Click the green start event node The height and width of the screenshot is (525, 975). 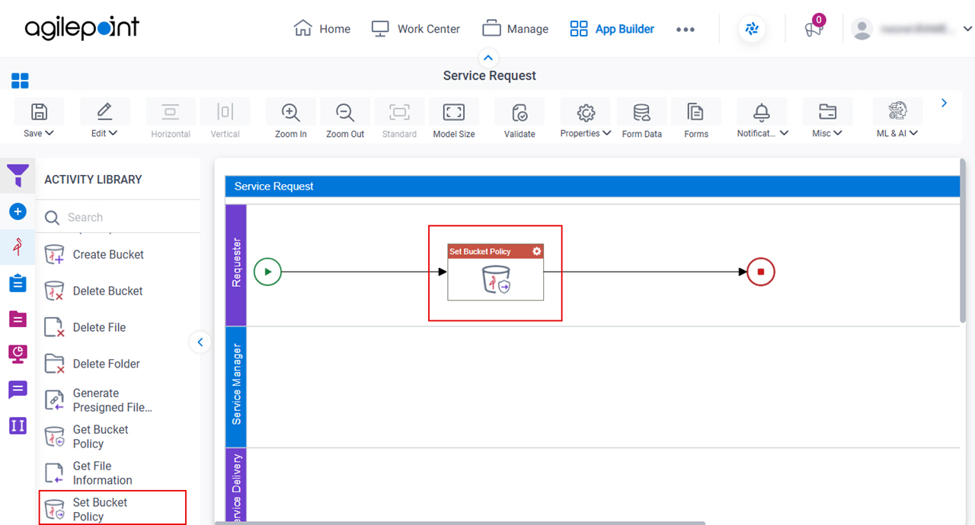(x=267, y=272)
